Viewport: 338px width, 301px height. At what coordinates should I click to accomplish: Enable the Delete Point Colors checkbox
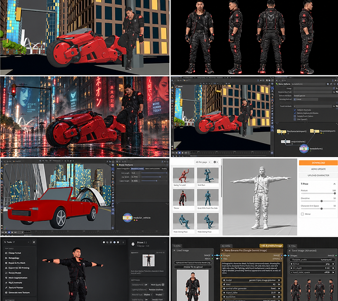[295, 116]
